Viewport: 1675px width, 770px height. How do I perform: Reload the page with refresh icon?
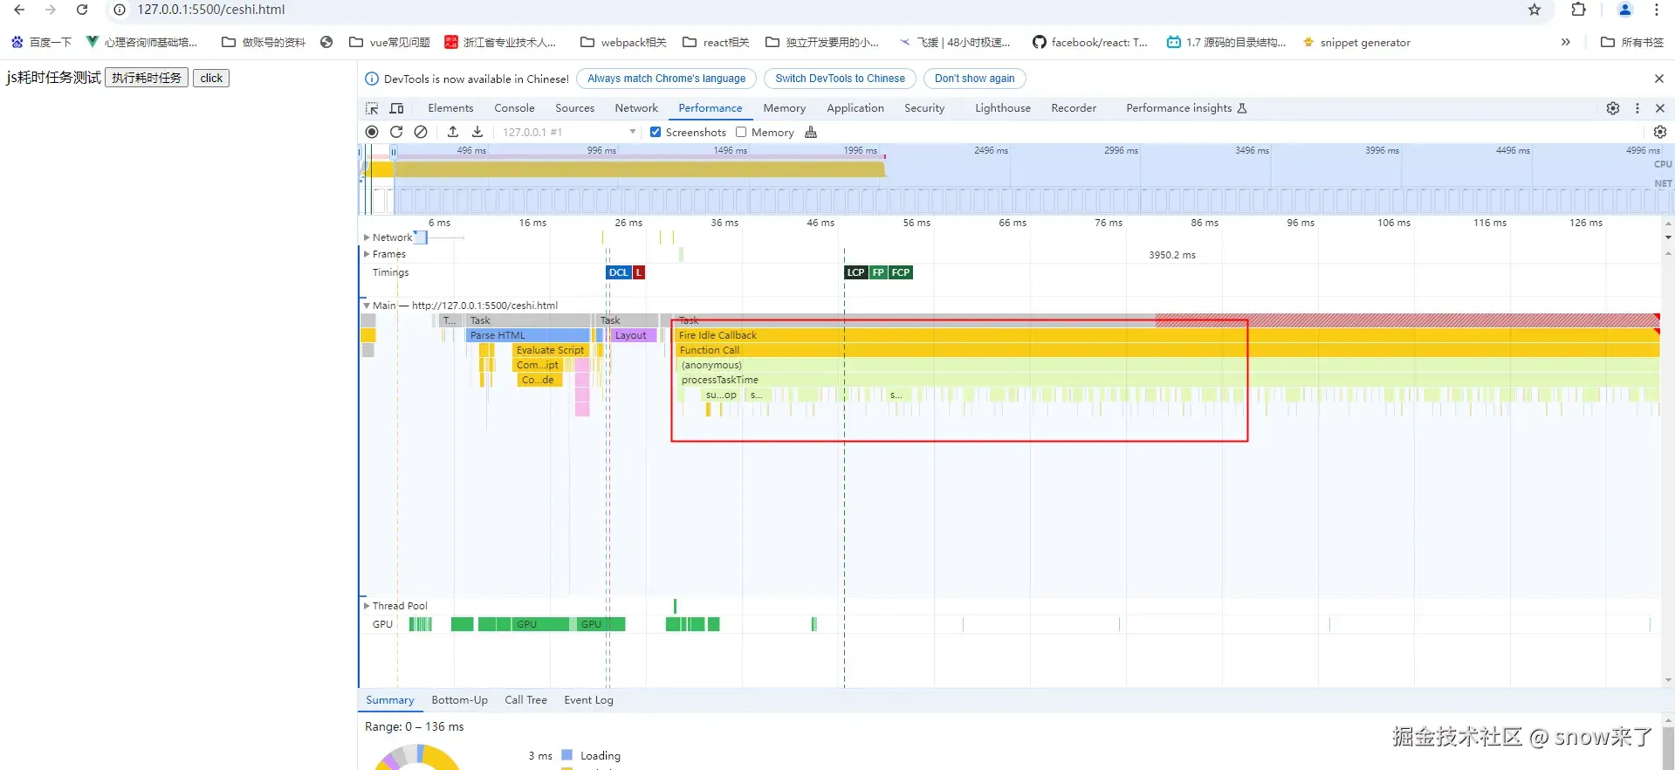point(82,10)
